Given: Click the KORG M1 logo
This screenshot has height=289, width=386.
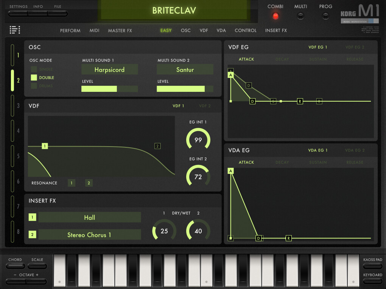Looking at the screenshot, I should coord(360,14).
